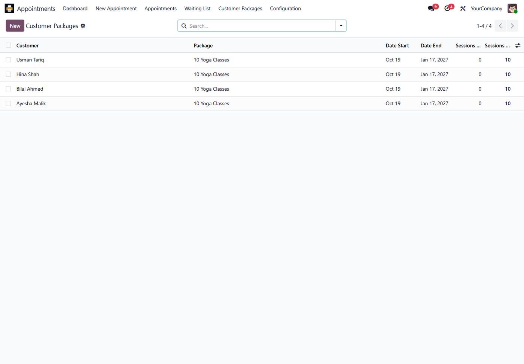Open the chat messages icon
The height and width of the screenshot is (364, 524).
(x=432, y=8)
